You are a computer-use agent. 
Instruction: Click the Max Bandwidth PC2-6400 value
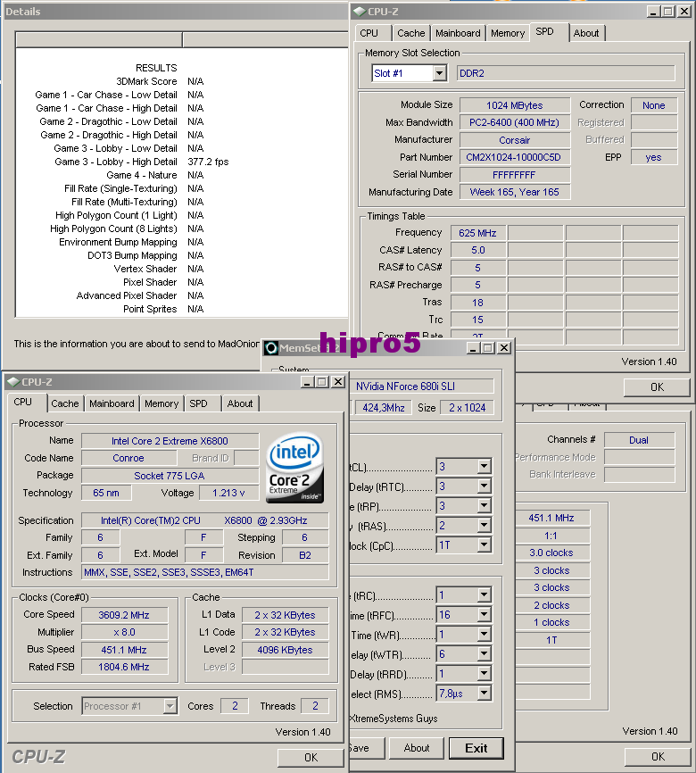(514, 122)
